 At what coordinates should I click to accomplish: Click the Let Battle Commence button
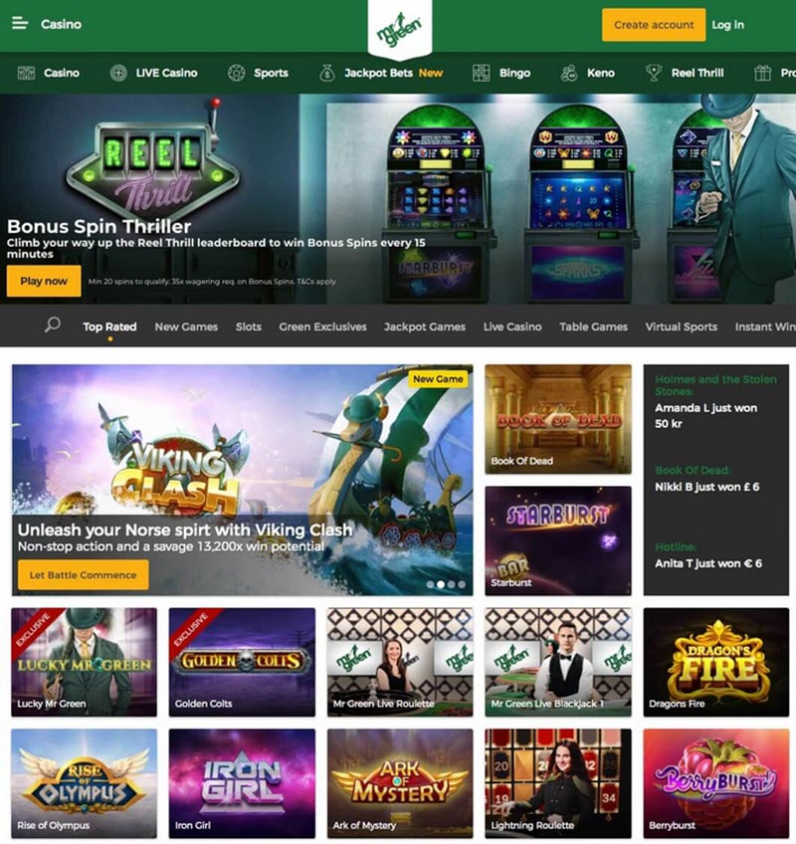pos(83,575)
